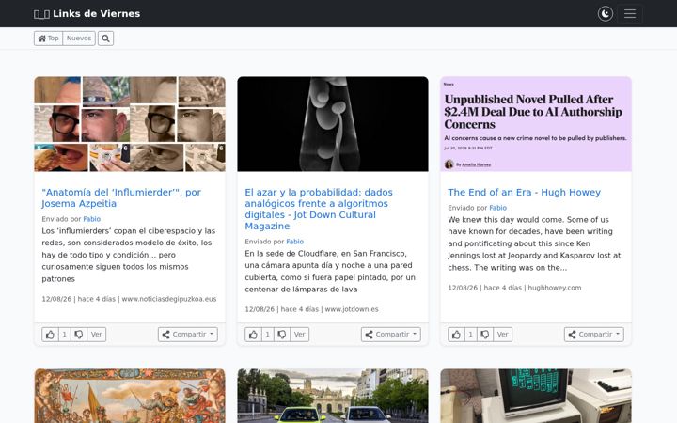Switch to the Nuevos tab
This screenshot has width=677, height=423.
coord(79,39)
